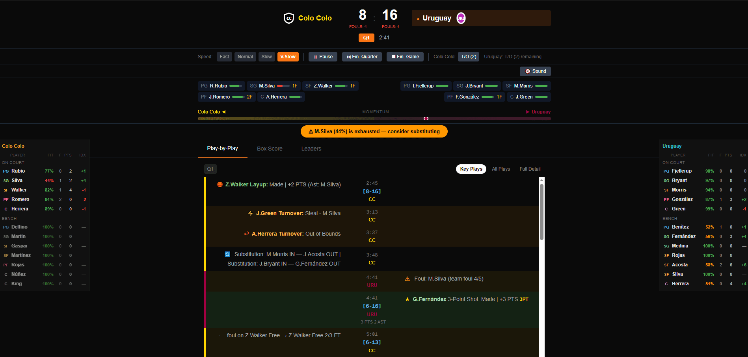Select on-court player chip I.Fjellerup
The height and width of the screenshot is (357, 748).
pyautogui.click(x=426, y=86)
